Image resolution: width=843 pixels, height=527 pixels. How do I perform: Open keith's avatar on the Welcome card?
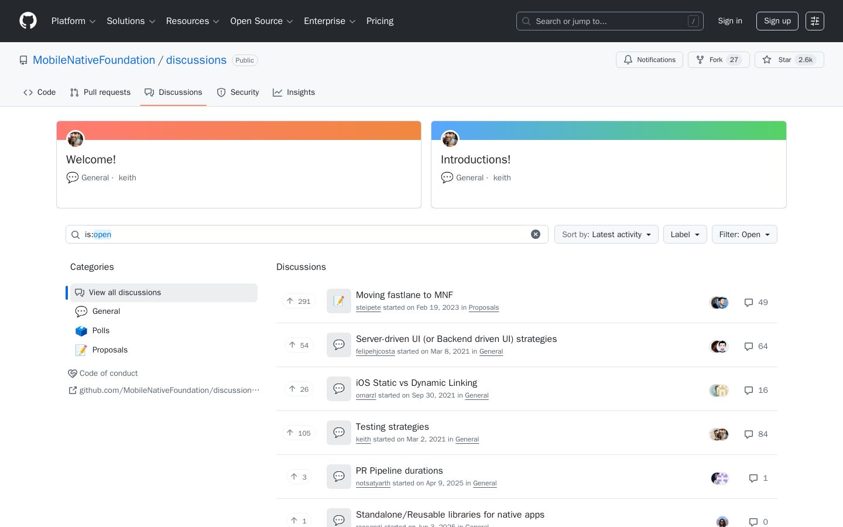click(76, 139)
